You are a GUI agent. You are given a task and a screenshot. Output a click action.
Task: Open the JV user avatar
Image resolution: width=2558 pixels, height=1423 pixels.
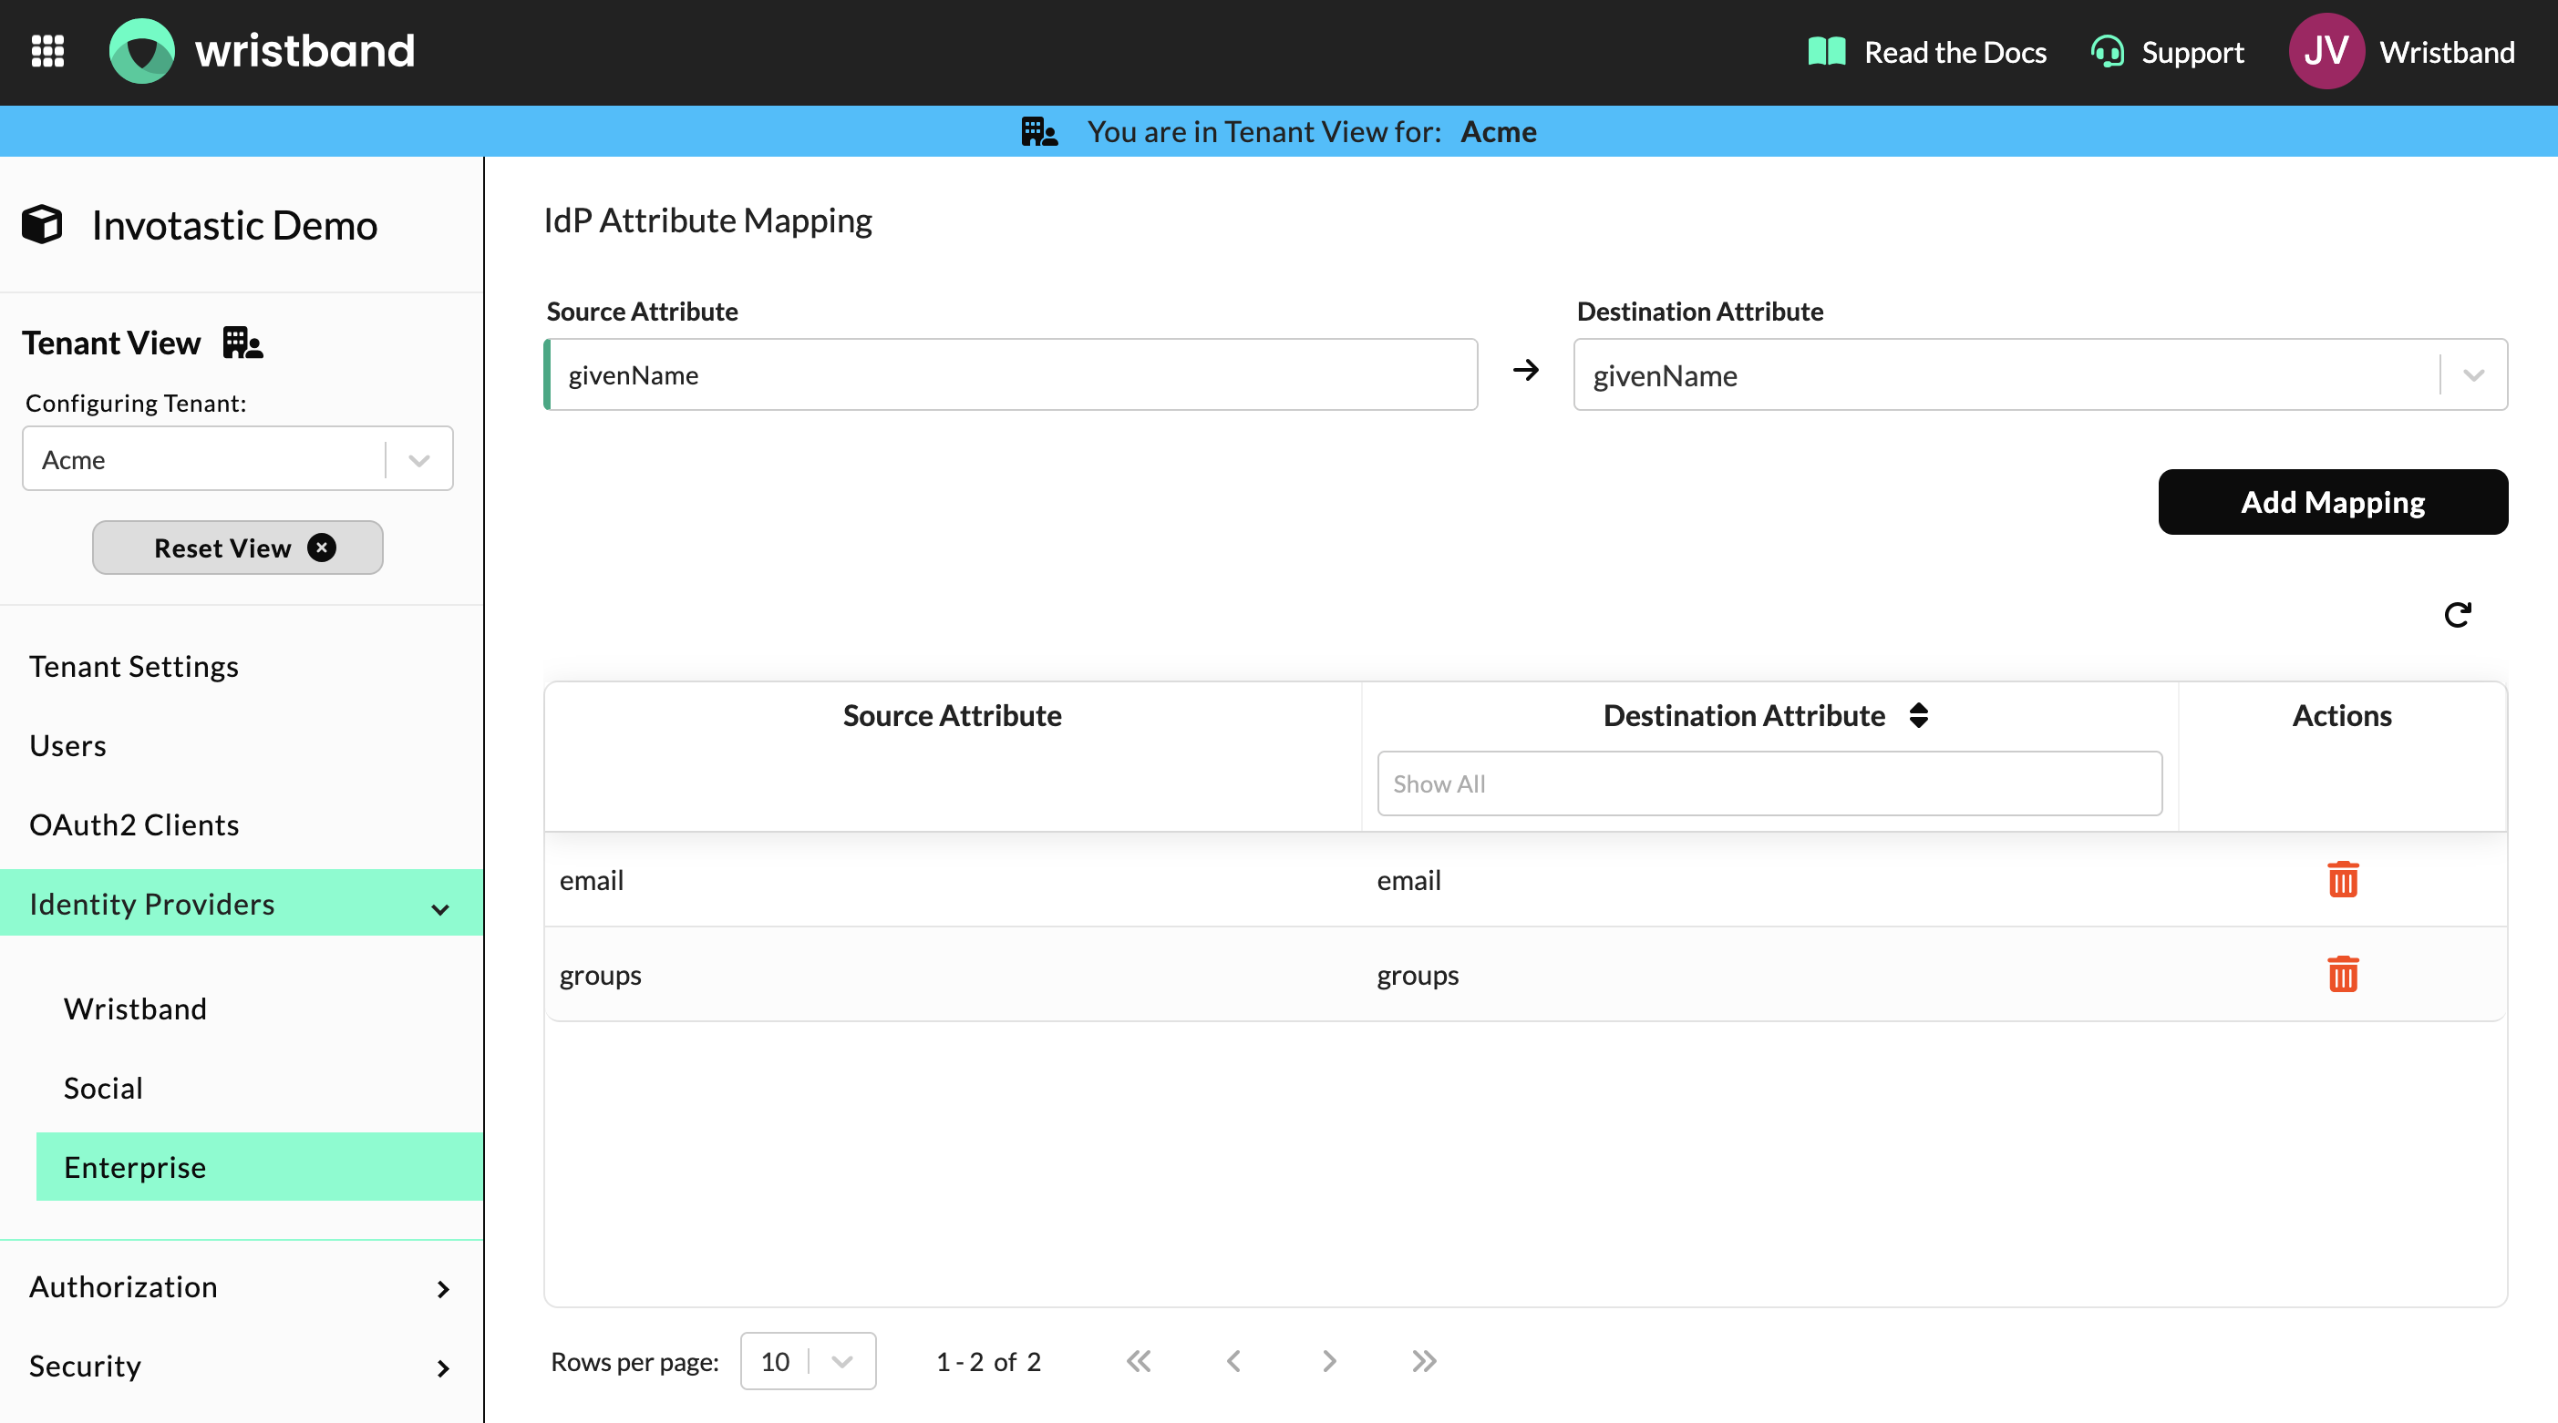pyautogui.click(x=2326, y=52)
